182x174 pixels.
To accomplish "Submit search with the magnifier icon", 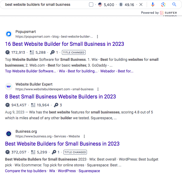I will pos(174,4).
